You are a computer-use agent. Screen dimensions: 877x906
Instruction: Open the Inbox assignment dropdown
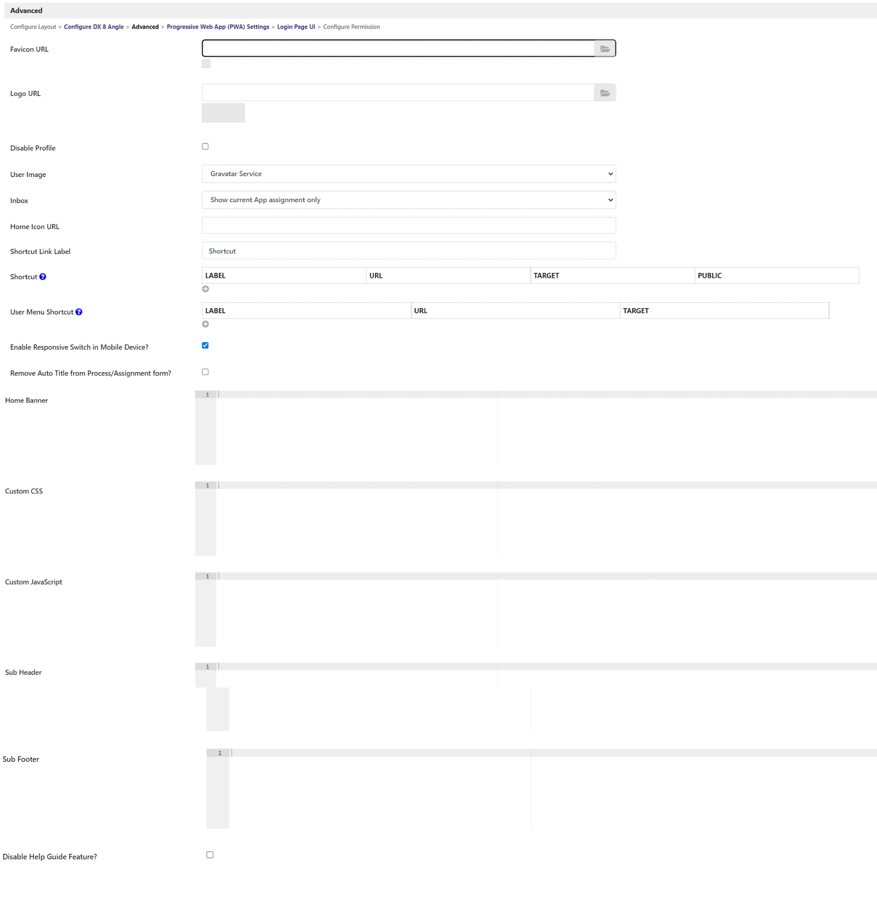(408, 200)
